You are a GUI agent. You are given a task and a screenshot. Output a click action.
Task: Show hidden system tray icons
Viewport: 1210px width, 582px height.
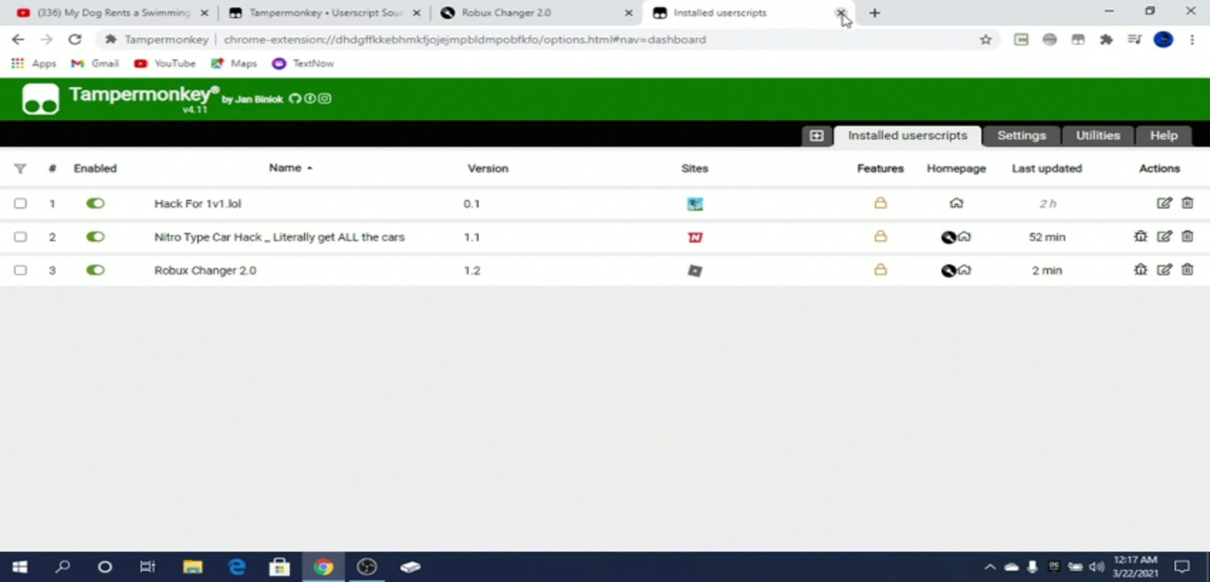(990, 567)
